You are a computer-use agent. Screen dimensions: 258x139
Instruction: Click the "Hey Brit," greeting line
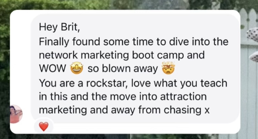click(x=60, y=27)
